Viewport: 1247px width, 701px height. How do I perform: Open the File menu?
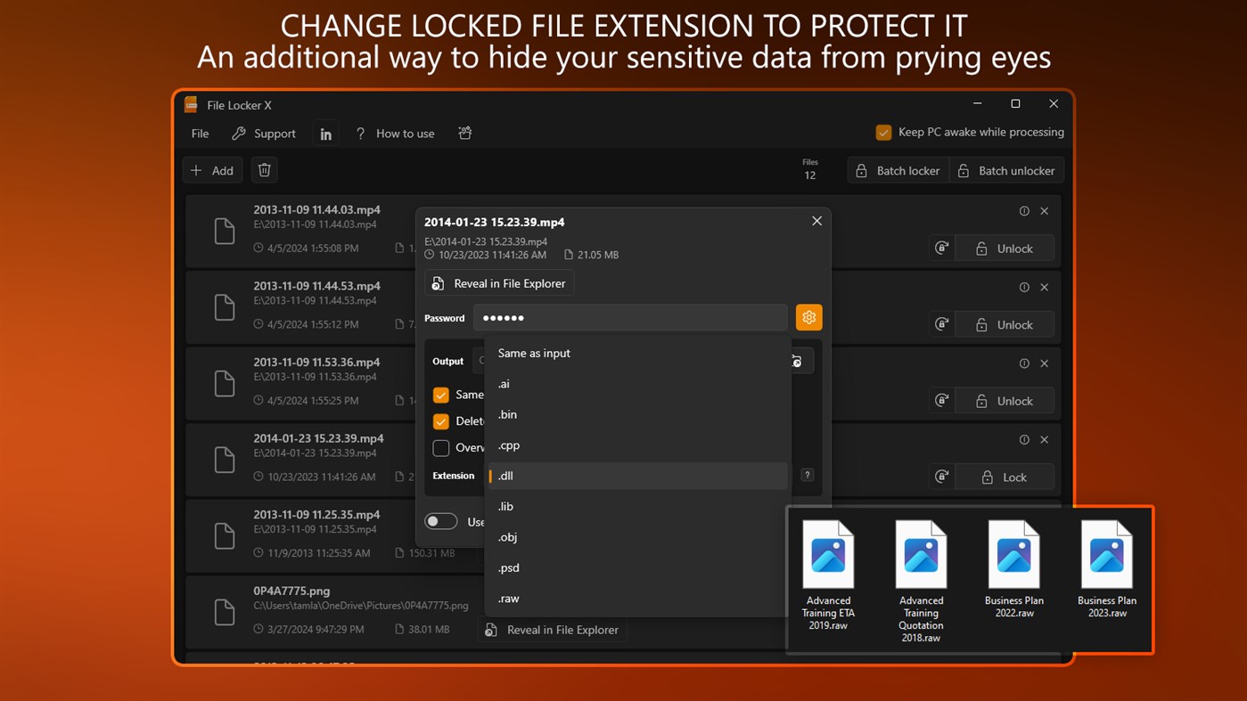(199, 132)
